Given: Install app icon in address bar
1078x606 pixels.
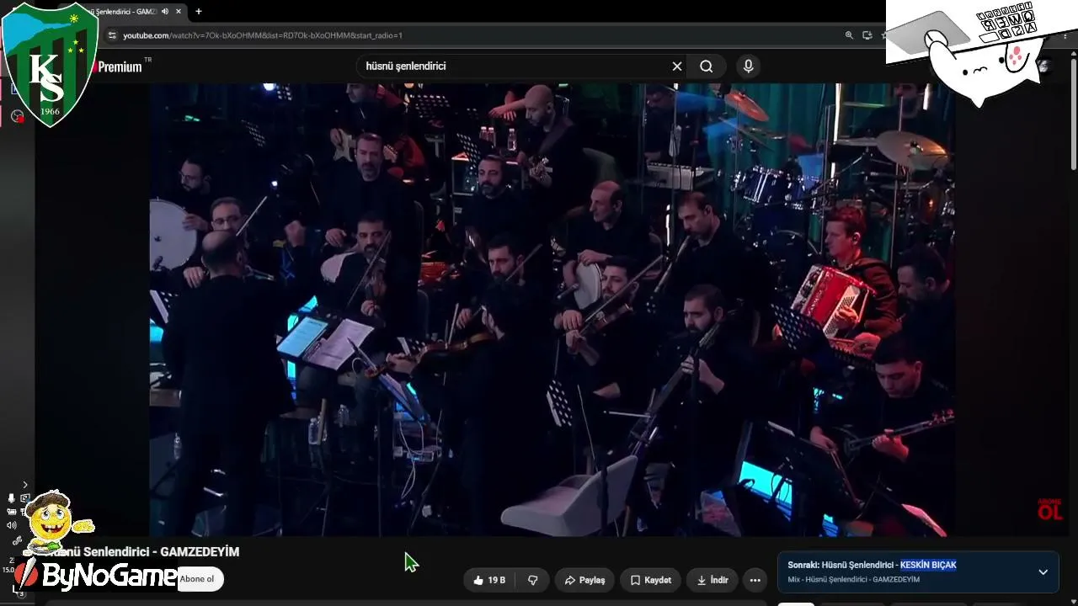Looking at the screenshot, I should [x=867, y=35].
